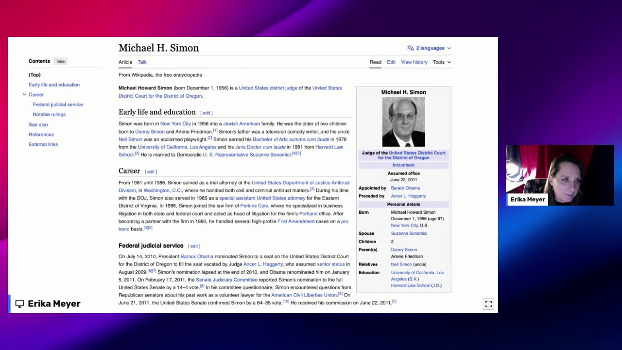Go to See also in Contents
622x350 pixels.
[38, 124]
